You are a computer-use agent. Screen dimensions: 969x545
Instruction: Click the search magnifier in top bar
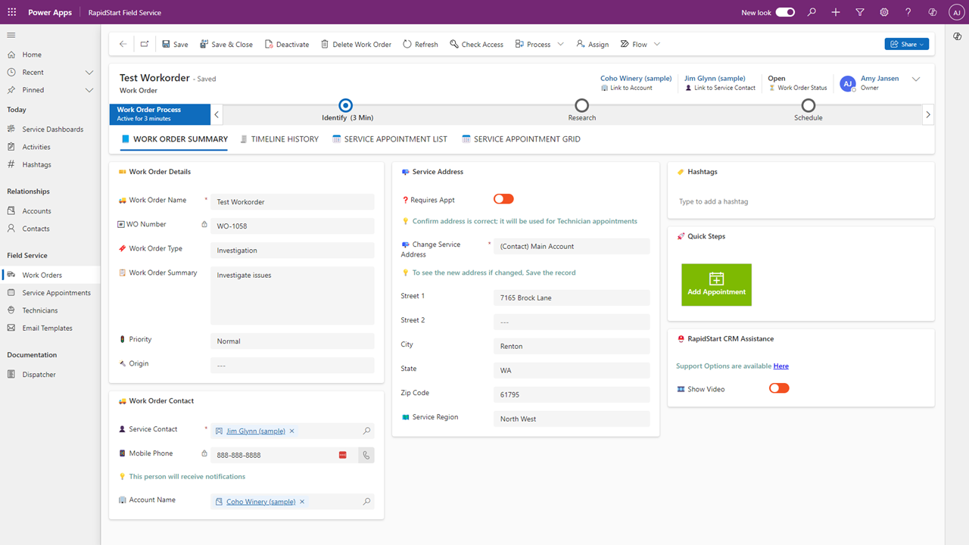[812, 12]
